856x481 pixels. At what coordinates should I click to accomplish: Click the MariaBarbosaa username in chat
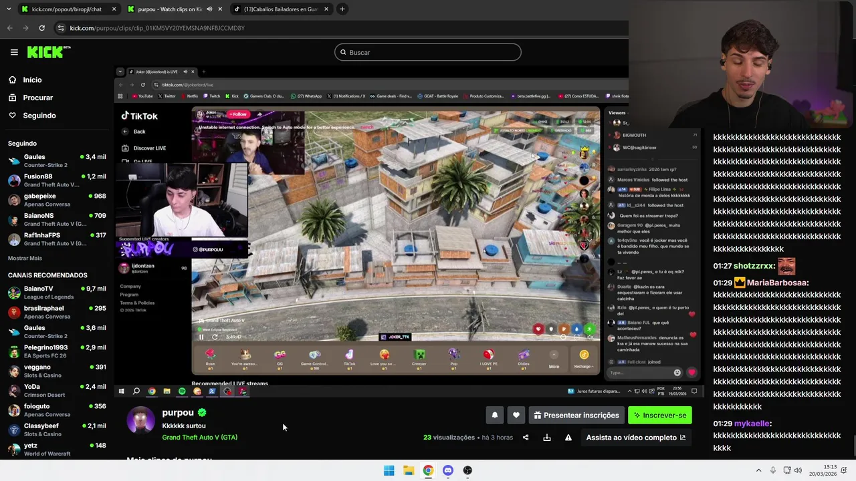click(778, 283)
